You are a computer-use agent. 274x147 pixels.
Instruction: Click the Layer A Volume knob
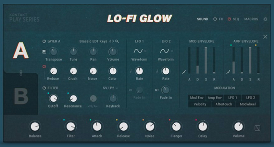(x=113, y=51)
